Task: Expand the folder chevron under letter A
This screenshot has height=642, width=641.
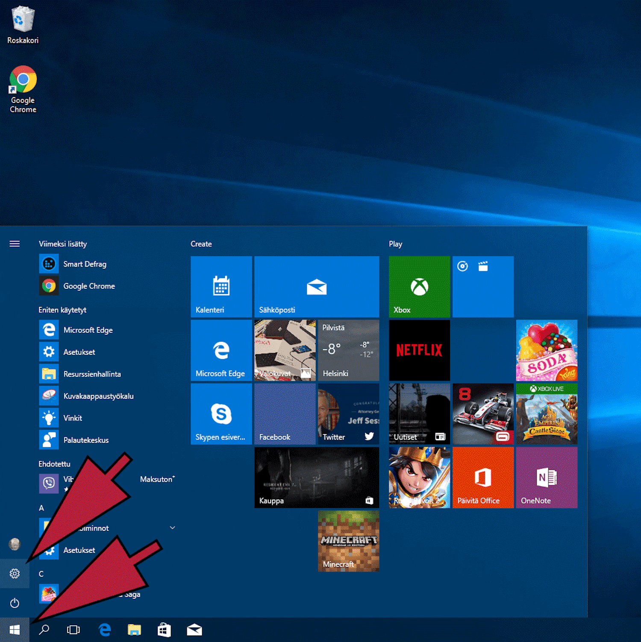Action: (x=172, y=528)
